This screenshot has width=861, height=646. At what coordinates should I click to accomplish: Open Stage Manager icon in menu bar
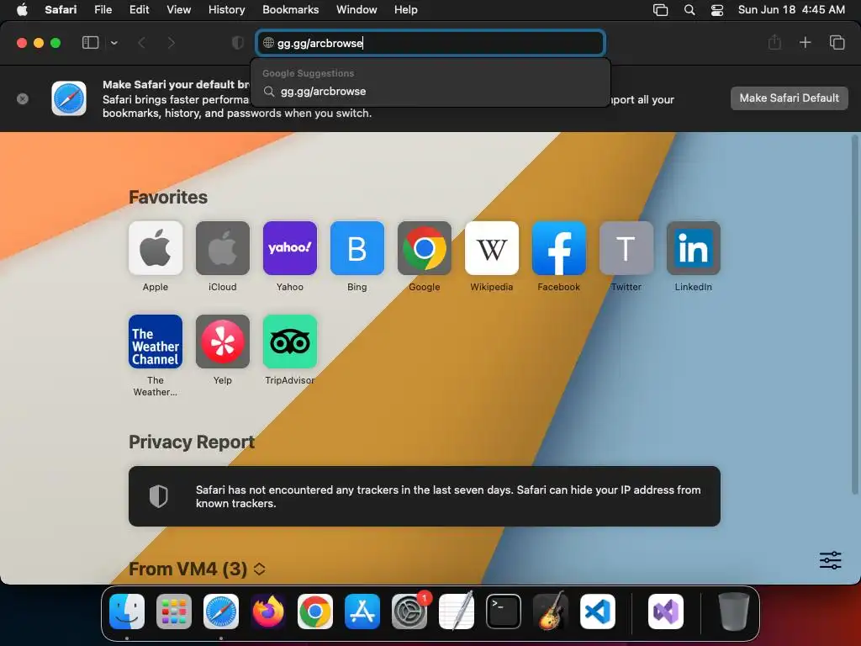tap(661, 10)
